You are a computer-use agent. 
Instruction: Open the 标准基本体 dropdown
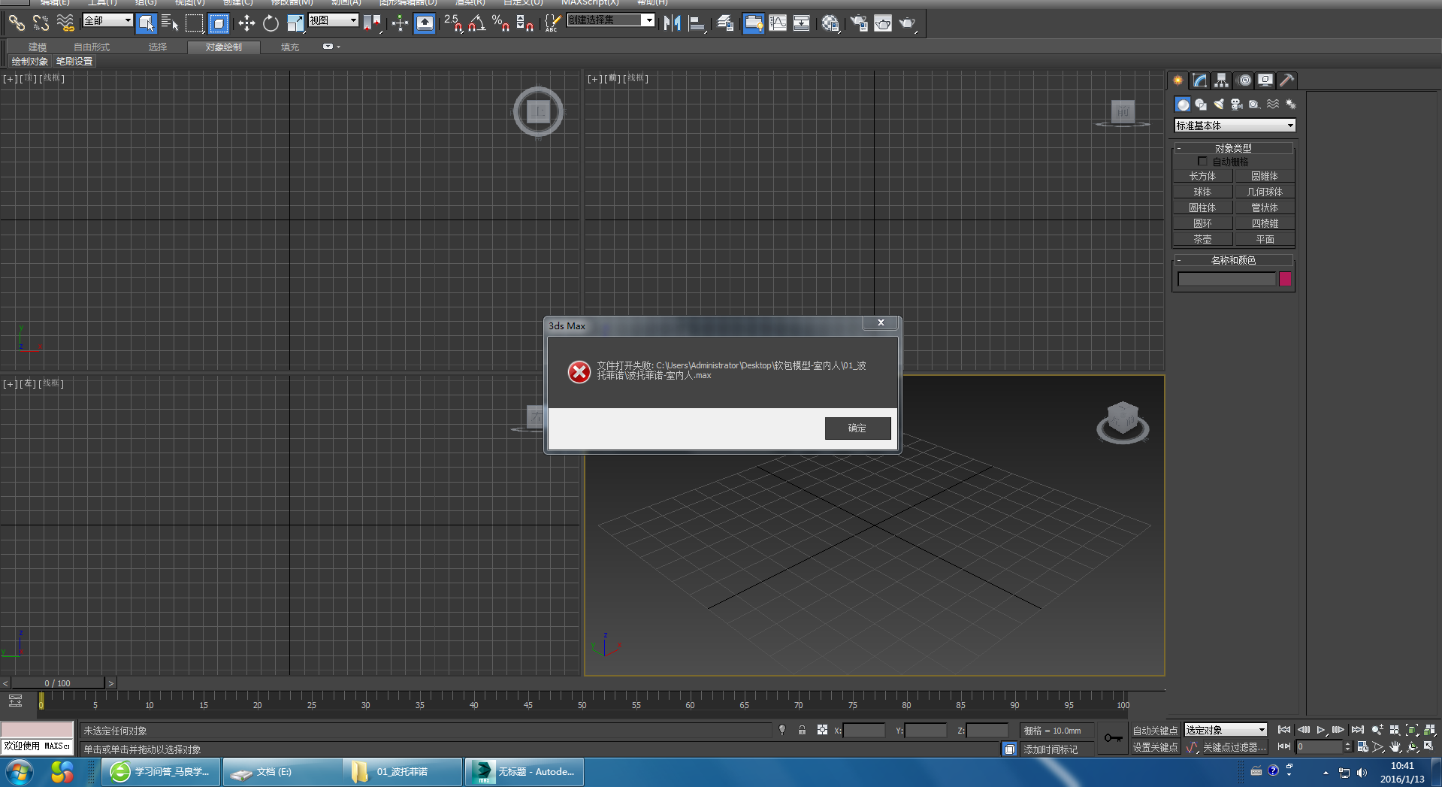[x=1235, y=126]
